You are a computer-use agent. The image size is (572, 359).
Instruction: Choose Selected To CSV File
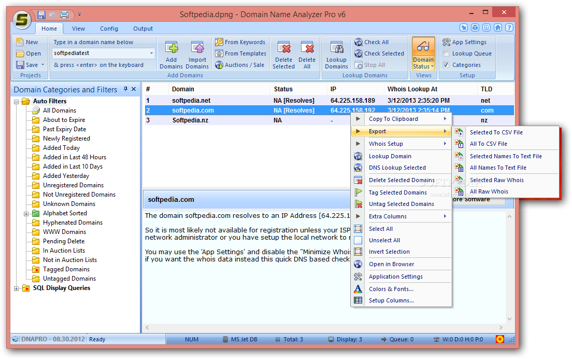pyautogui.click(x=506, y=132)
